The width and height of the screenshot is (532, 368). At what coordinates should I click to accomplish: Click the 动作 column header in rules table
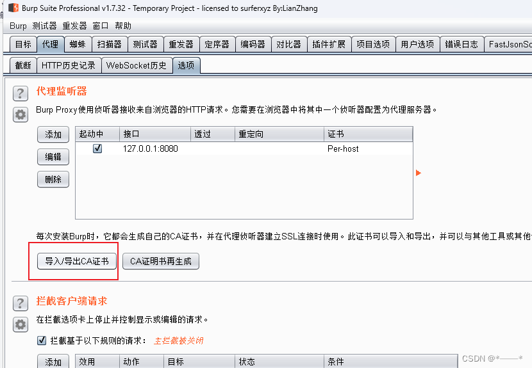pos(142,362)
